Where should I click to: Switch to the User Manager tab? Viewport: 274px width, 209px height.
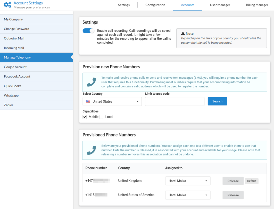(220, 5)
